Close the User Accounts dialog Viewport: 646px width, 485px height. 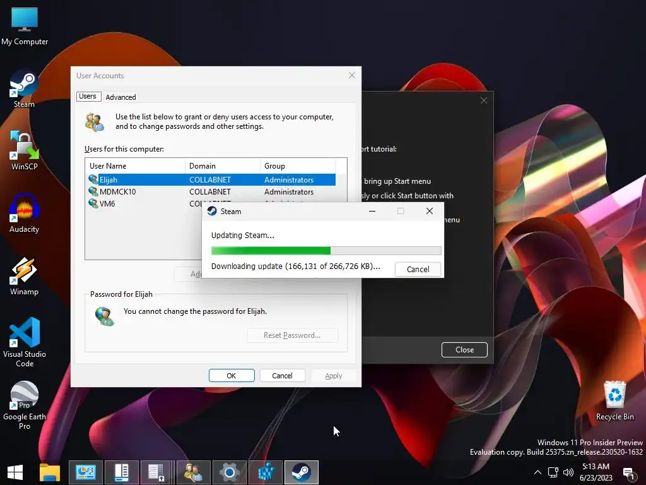coord(352,75)
